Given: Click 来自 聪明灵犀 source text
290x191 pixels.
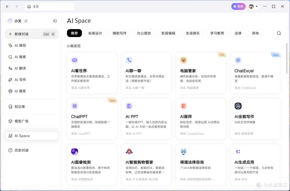Looking at the screenshot, I should 244,134.
